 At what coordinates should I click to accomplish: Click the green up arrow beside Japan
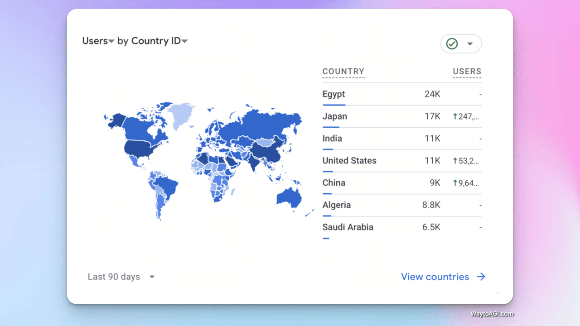click(455, 117)
